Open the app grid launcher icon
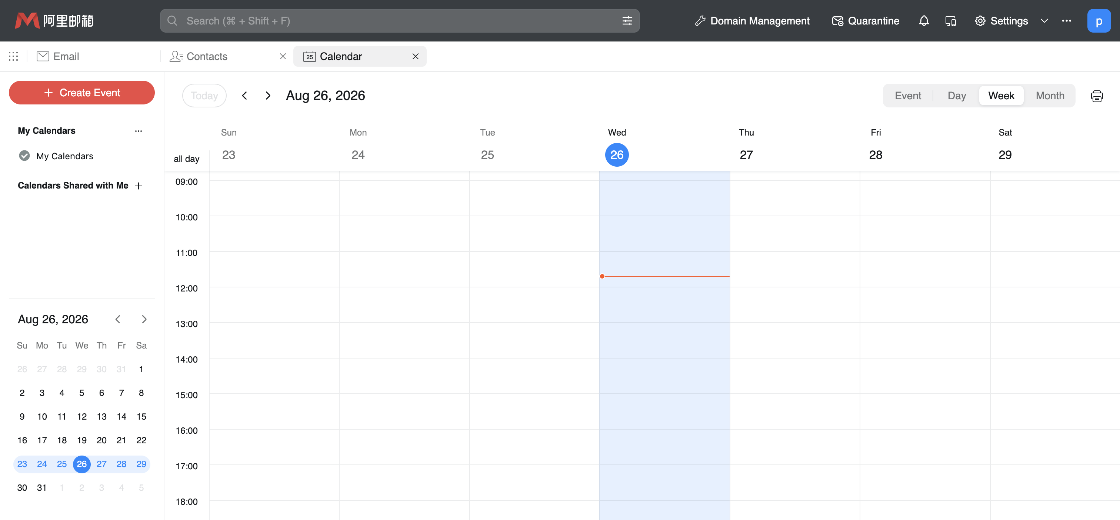1120x520 pixels. [x=13, y=56]
